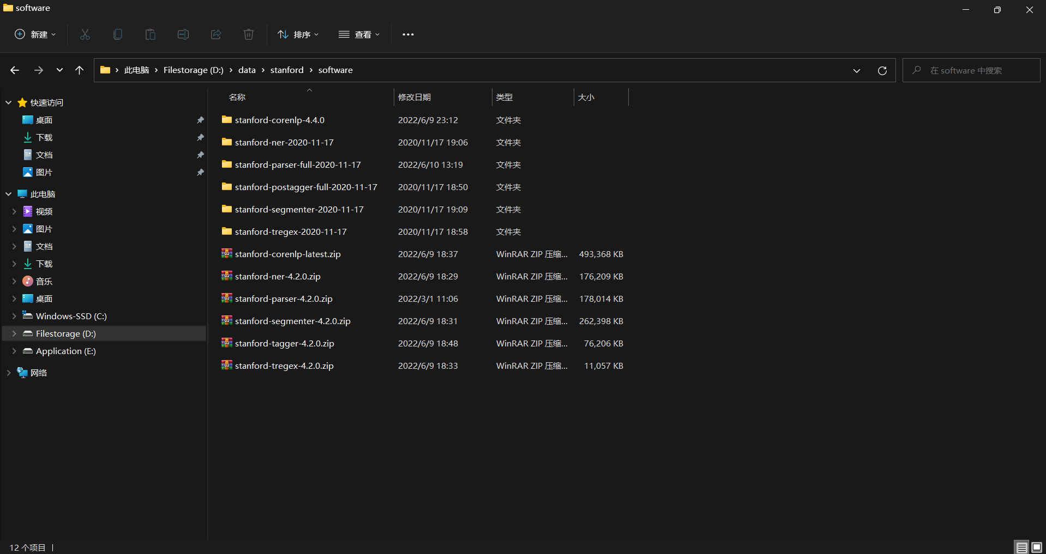This screenshot has width=1046, height=554.
Task: Expand the Windows-SSD (C:) node
Action: [14, 316]
